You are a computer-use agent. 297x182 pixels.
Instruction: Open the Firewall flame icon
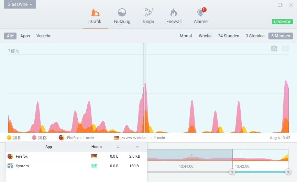click(x=174, y=12)
